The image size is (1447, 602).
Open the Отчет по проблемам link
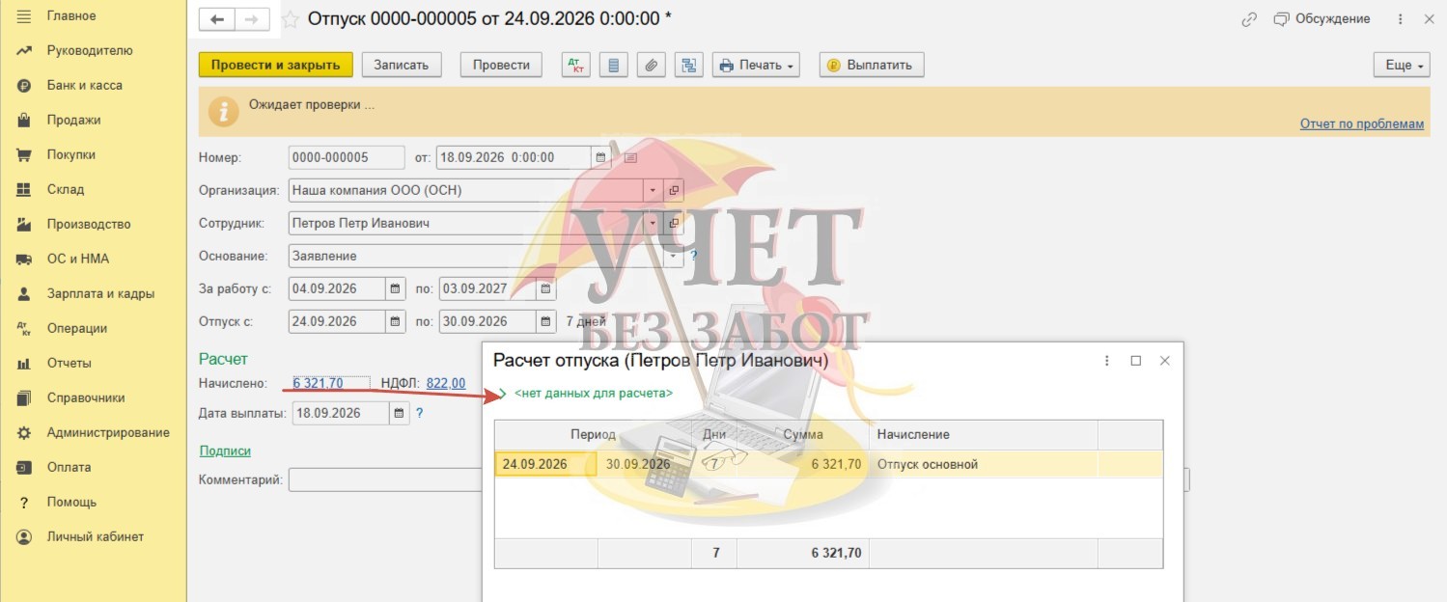click(x=1361, y=123)
